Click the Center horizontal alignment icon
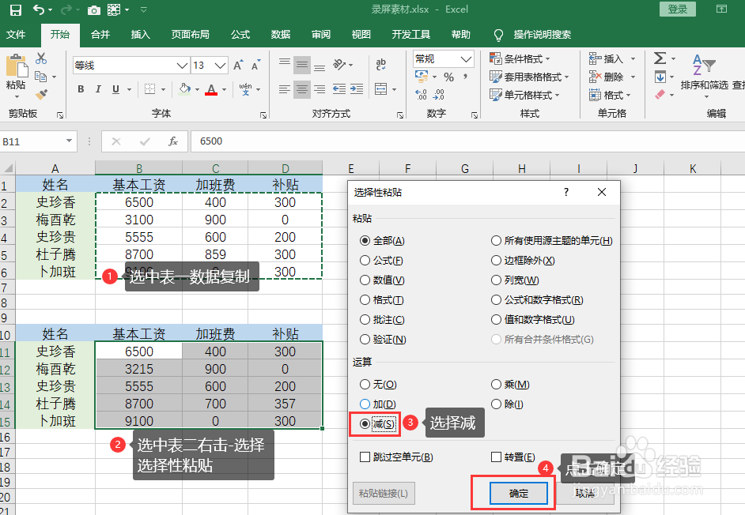Image resolution: width=745 pixels, height=515 pixels. coord(301,88)
